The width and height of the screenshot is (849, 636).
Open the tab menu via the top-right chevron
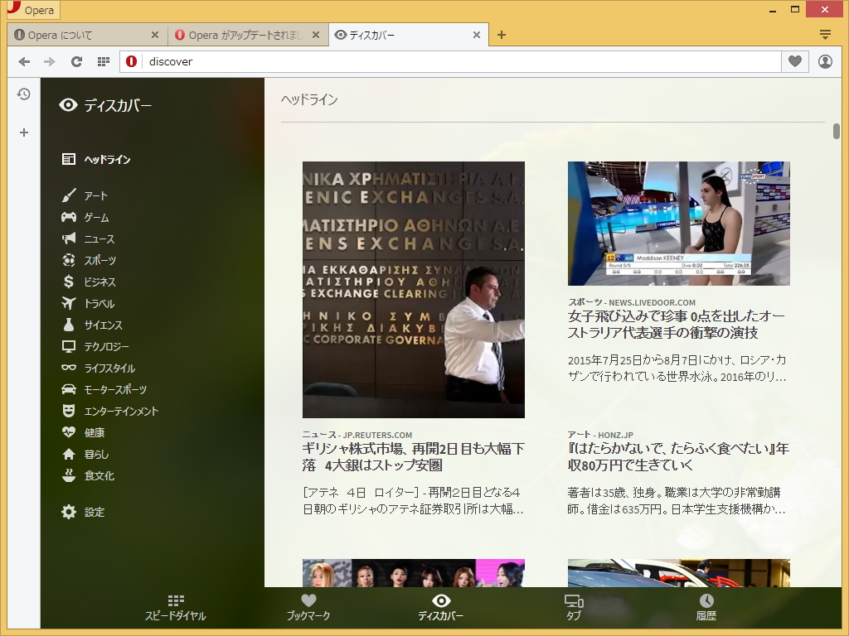point(826,35)
